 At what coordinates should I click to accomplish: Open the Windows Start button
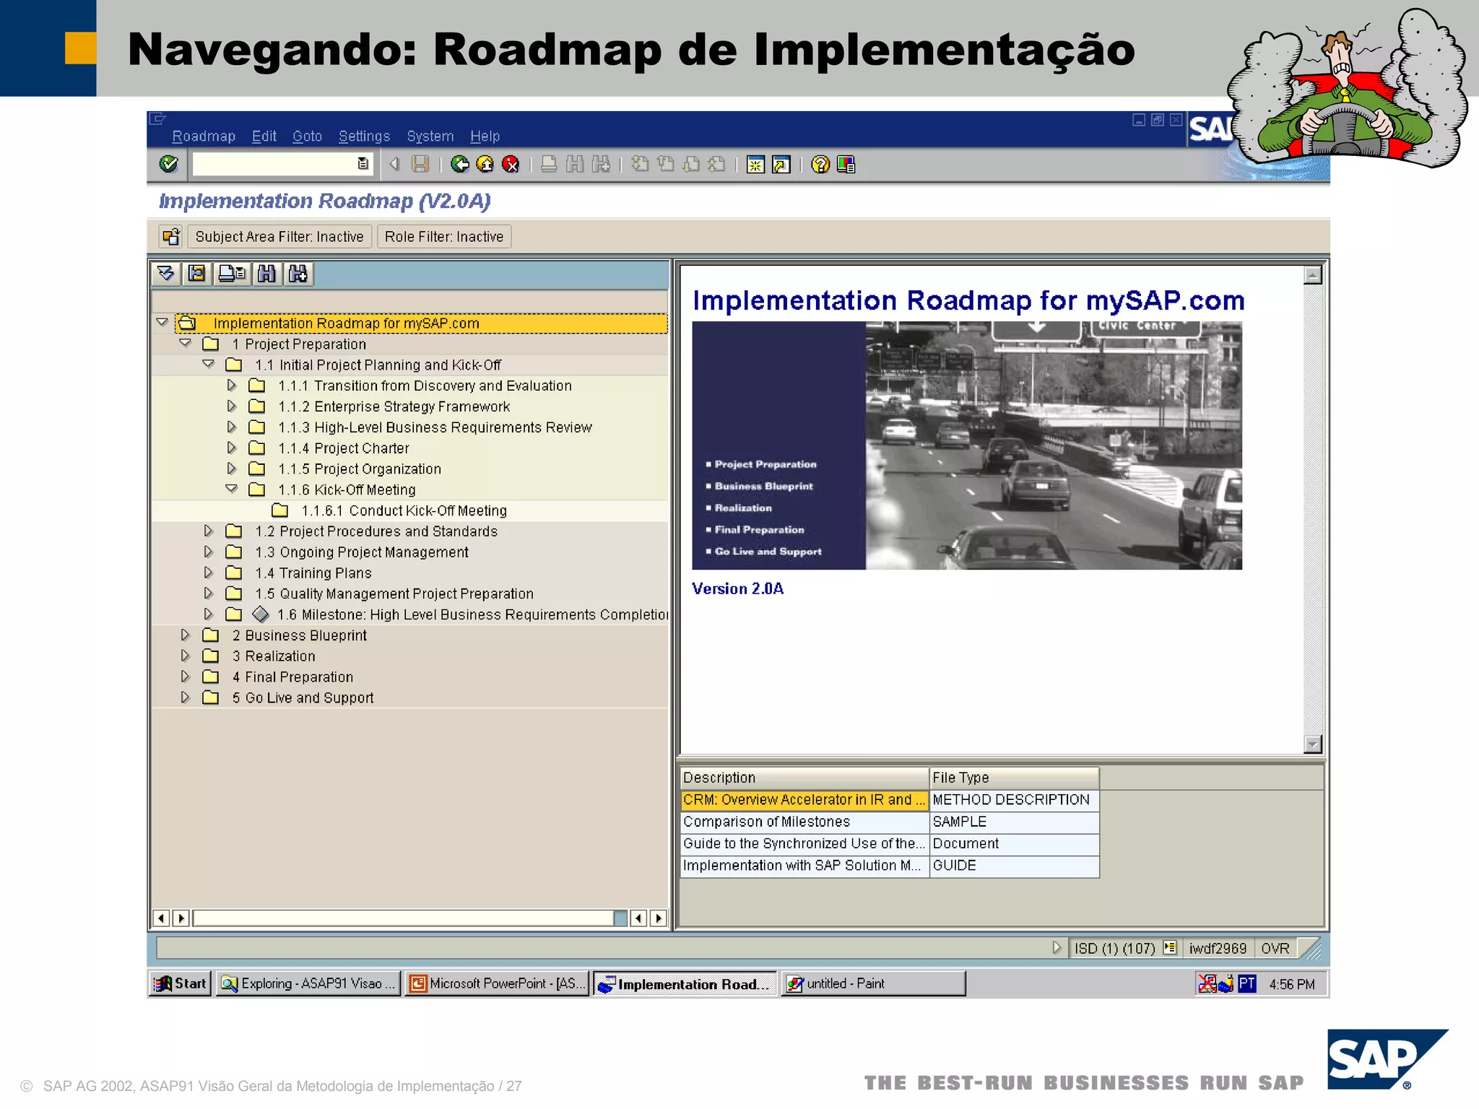click(x=181, y=983)
